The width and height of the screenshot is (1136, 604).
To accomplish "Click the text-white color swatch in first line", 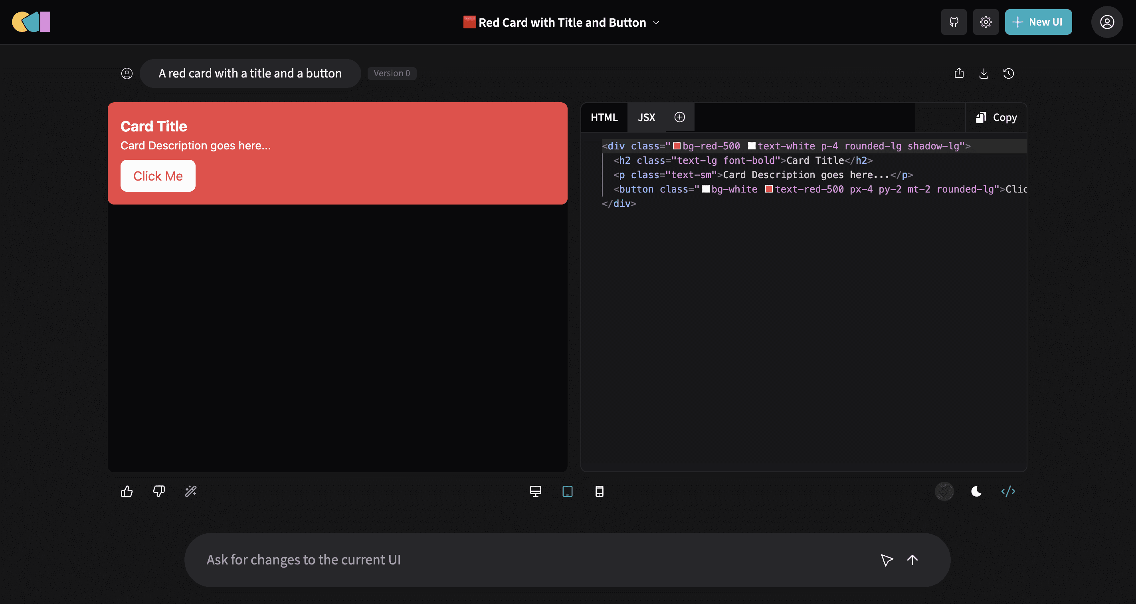I will pos(752,146).
